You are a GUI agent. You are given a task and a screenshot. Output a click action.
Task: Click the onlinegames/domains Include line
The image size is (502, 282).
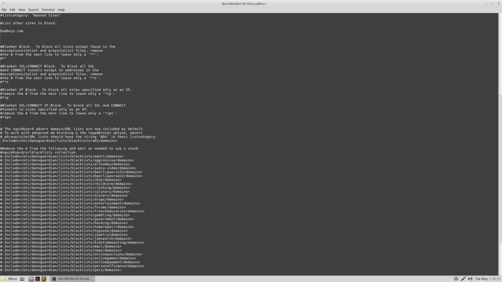pos(68,258)
